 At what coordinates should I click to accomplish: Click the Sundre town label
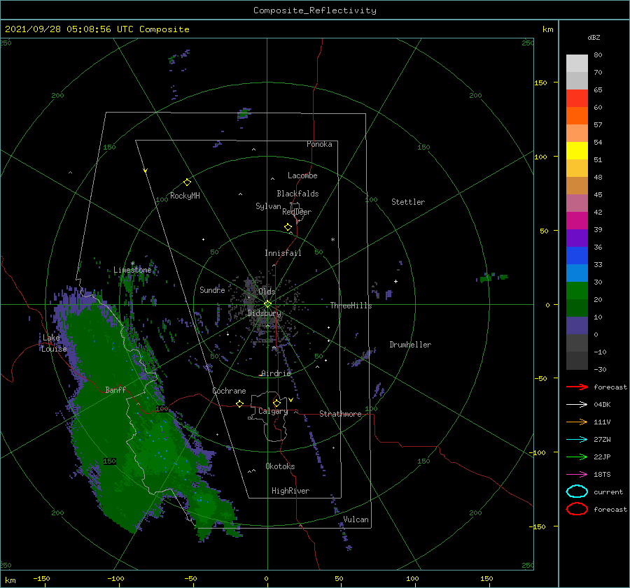coord(212,289)
